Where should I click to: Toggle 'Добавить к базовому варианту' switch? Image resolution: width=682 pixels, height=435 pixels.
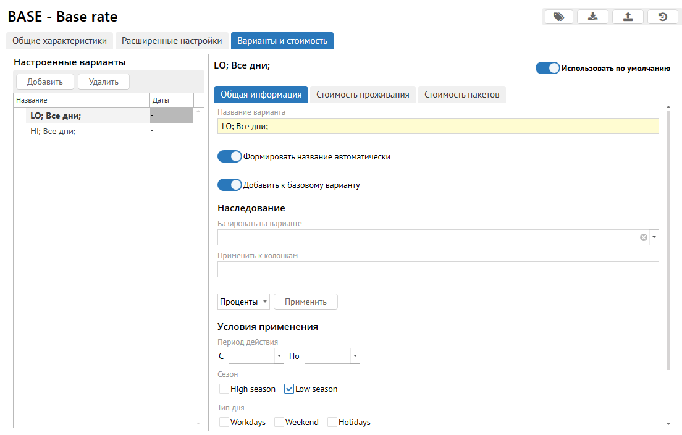229,185
